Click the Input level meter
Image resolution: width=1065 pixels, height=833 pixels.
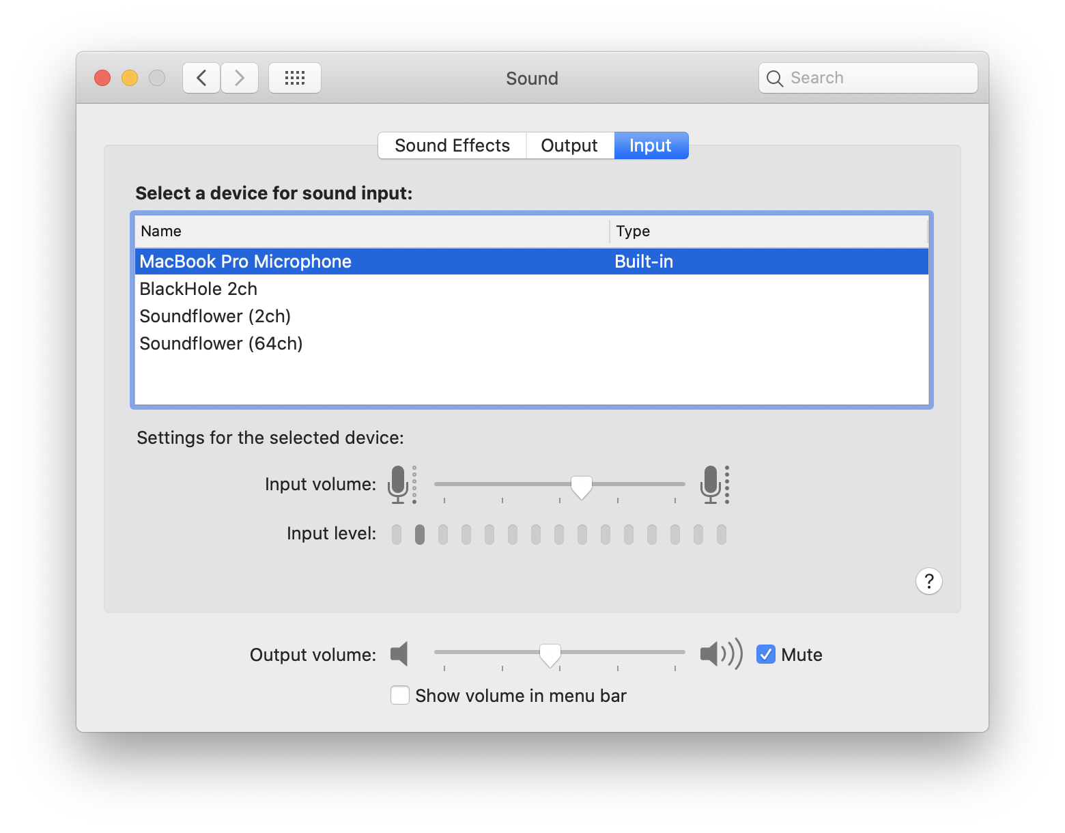click(x=559, y=534)
